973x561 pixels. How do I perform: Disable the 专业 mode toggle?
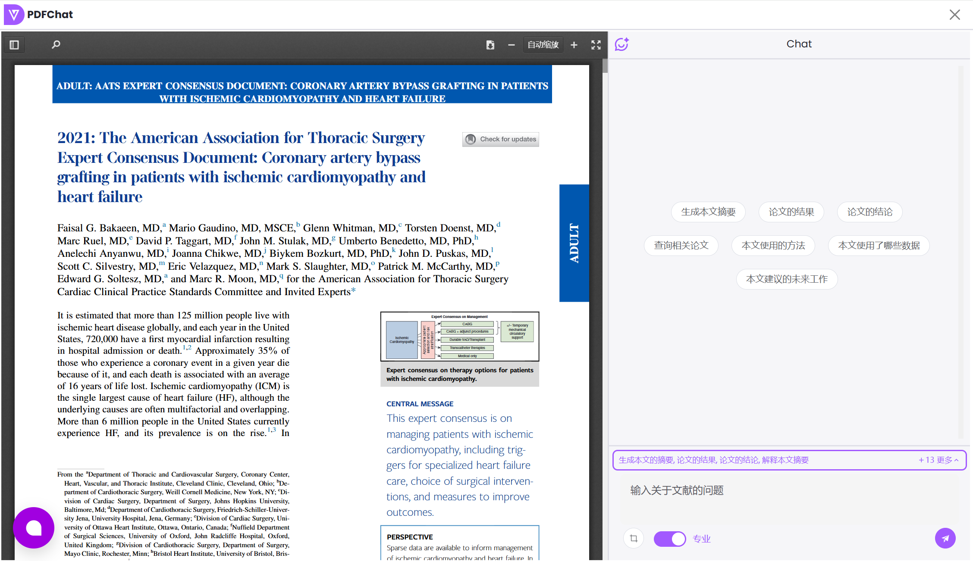(669, 539)
